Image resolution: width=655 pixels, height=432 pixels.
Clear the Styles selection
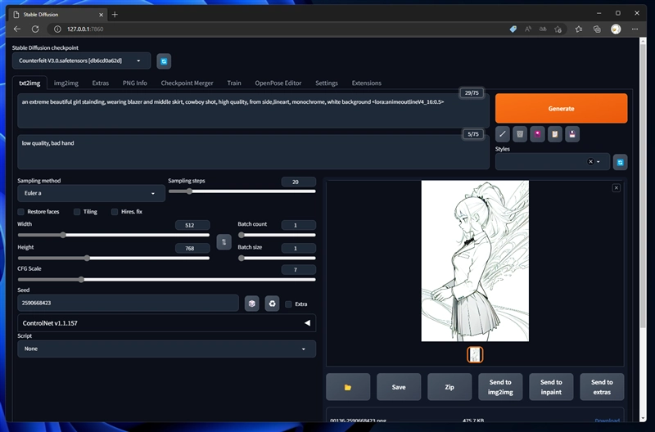pyautogui.click(x=590, y=161)
